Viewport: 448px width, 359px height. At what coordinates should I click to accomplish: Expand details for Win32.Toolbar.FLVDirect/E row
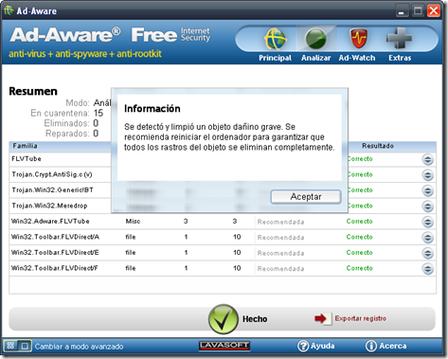pos(428,253)
